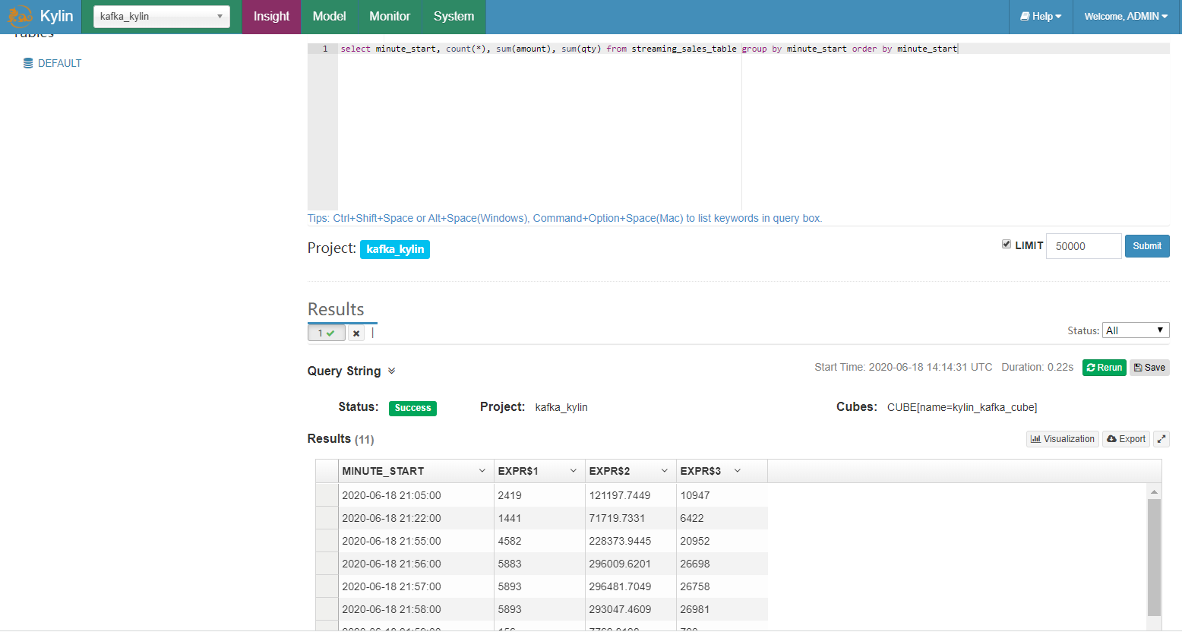Click EXPR$2 value 121197.7449

click(x=631, y=495)
